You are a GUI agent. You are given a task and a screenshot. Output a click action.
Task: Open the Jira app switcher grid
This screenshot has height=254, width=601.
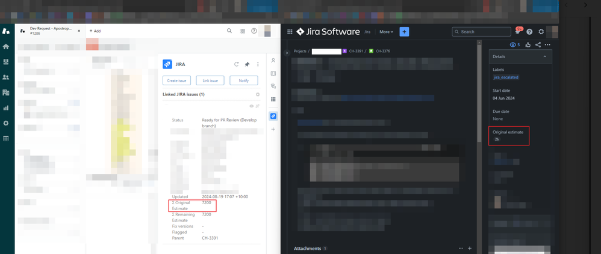pos(290,32)
